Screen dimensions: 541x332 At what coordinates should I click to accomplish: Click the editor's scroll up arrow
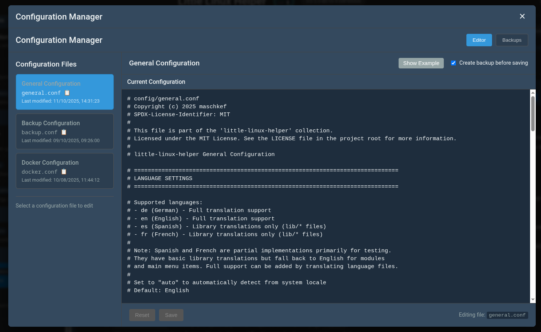tap(533, 92)
